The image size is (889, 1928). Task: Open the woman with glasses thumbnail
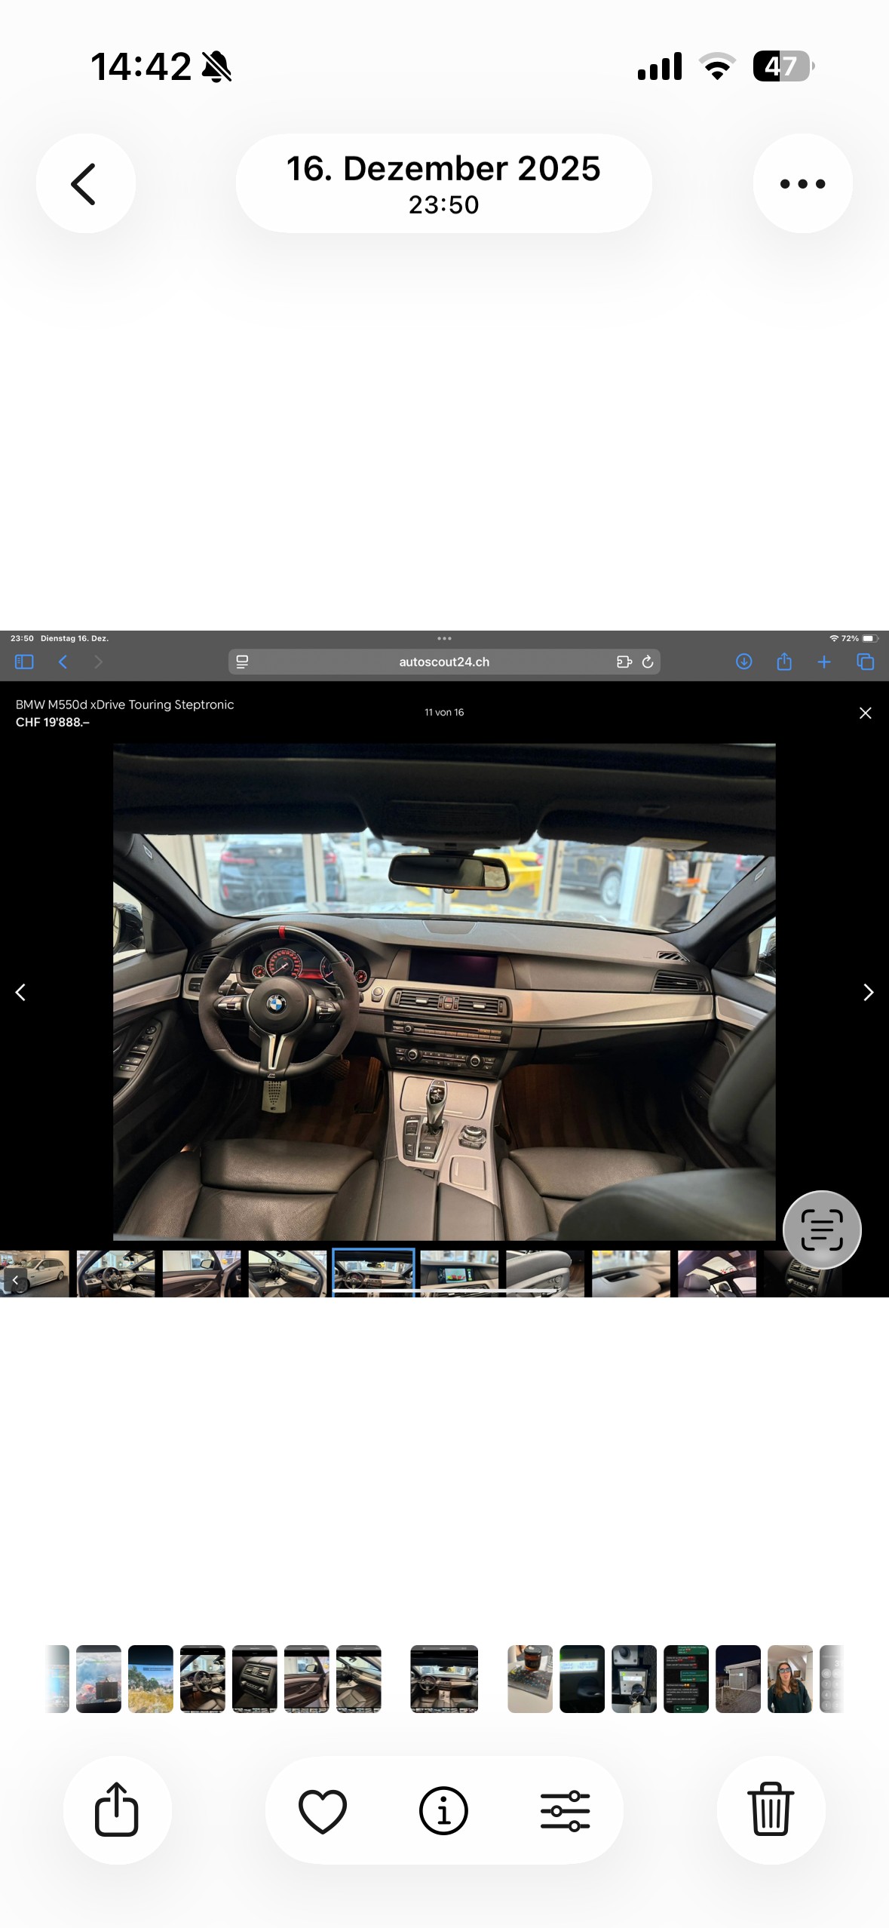[x=789, y=1679]
